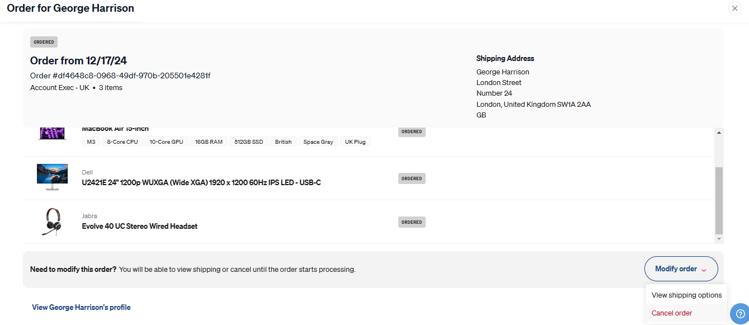Screen dimensions: 749x325
Task: Click the ORDERED badge beside Dell monitor
Action: (412, 178)
